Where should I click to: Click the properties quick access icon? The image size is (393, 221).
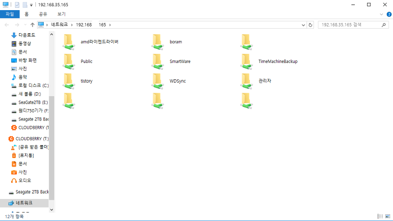tap(17, 4)
